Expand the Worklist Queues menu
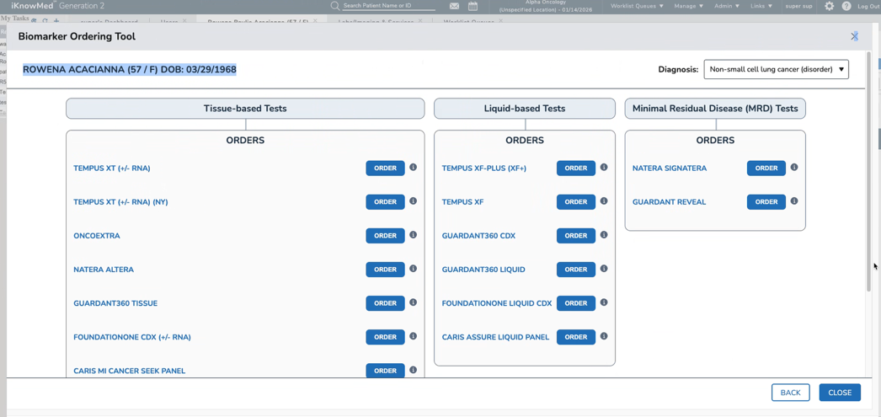Image resolution: width=881 pixels, height=417 pixels. click(637, 6)
